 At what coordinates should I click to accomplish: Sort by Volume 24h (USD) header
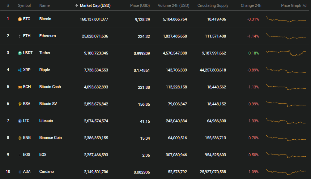click(174, 5)
